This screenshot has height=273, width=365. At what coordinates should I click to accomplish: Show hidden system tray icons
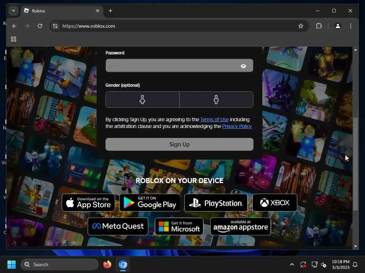[x=292, y=264]
